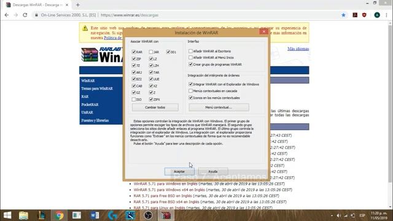Uncheck Crear grupo de programas WinRAR
The width and height of the screenshot is (393, 221).
[x=190, y=64]
